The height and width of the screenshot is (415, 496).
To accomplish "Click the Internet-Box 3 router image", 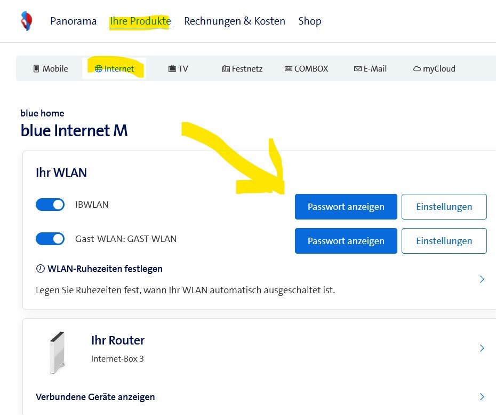I will (57, 353).
